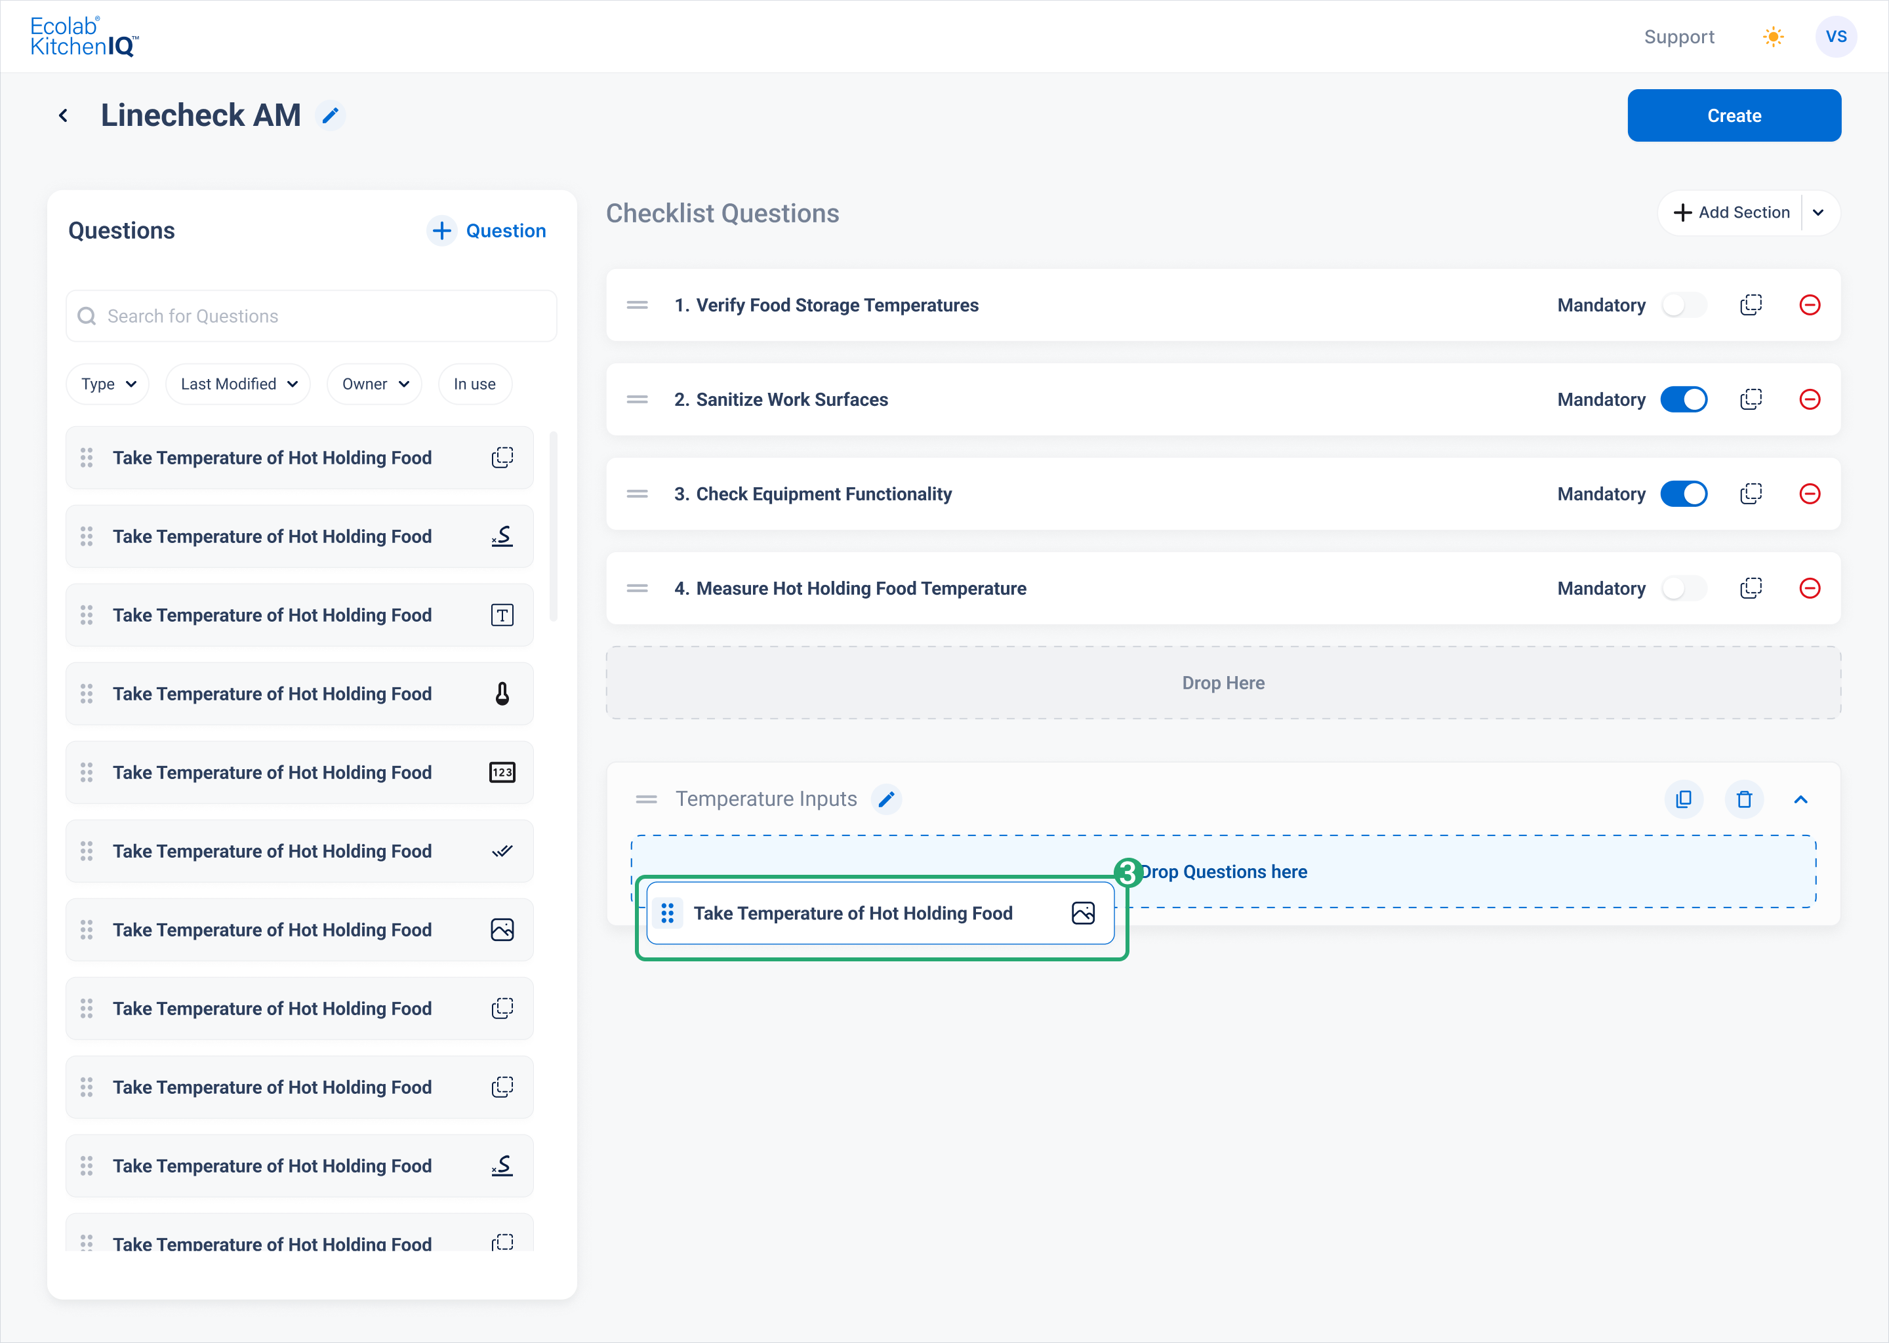The width and height of the screenshot is (1889, 1343).
Task: Duplicate the Verify Food Storage Temperatures question
Action: (x=1751, y=305)
